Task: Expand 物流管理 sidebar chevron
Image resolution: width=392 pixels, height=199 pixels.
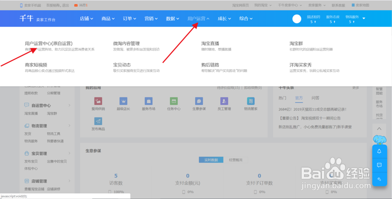Action: [x=69, y=125]
